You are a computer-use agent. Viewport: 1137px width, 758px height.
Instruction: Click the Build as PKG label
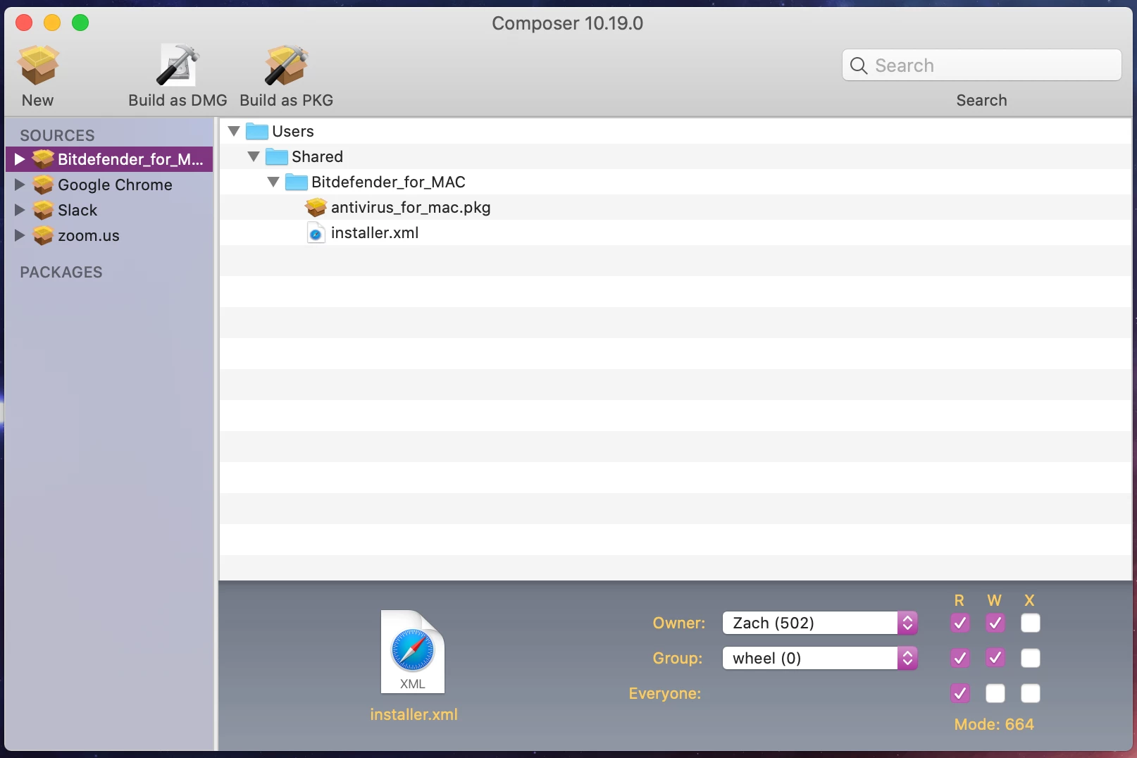(x=286, y=100)
